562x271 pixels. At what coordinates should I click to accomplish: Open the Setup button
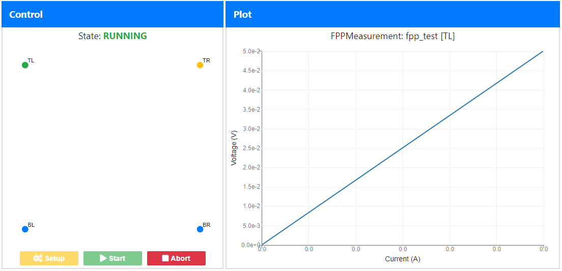pyautogui.click(x=49, y=258)
